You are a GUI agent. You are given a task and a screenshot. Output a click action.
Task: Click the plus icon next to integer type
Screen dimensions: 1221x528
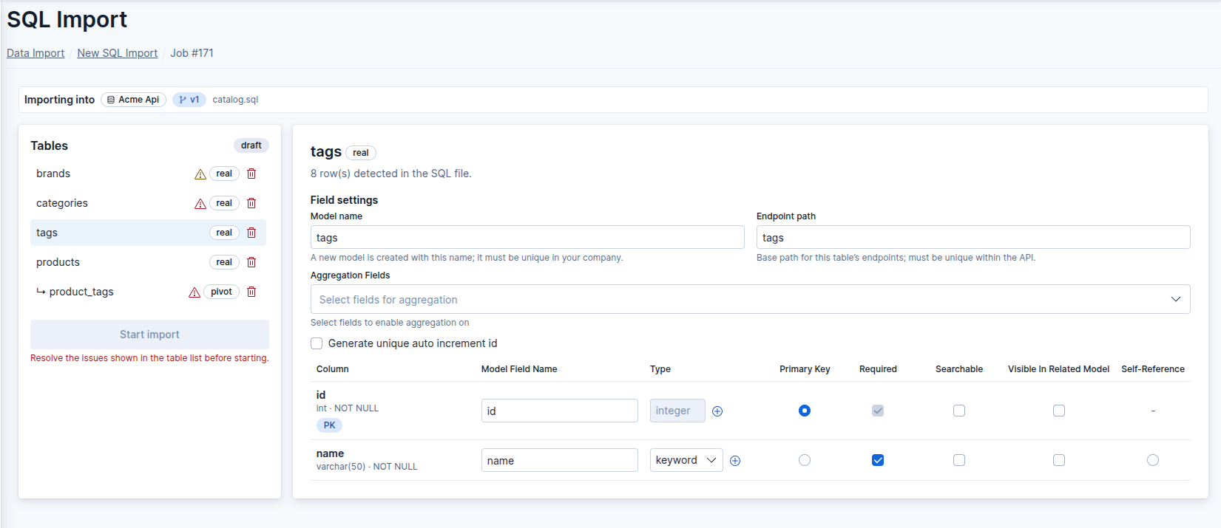pos(717,411)
